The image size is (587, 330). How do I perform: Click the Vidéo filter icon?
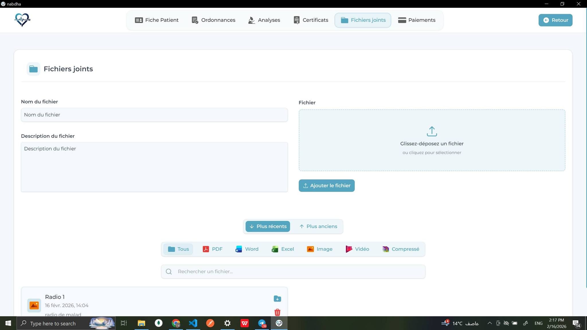coord(357,249)
